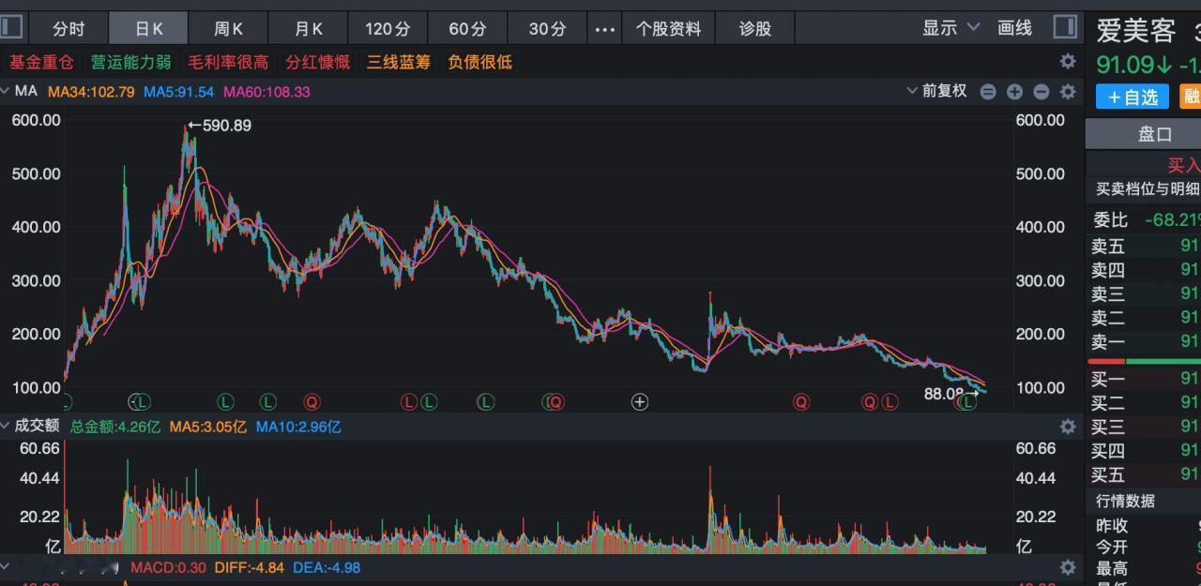Viewport: 1201px width, 586px height.
Task: Select the 卖一 ask row
Action: (x=1144, y=341)
